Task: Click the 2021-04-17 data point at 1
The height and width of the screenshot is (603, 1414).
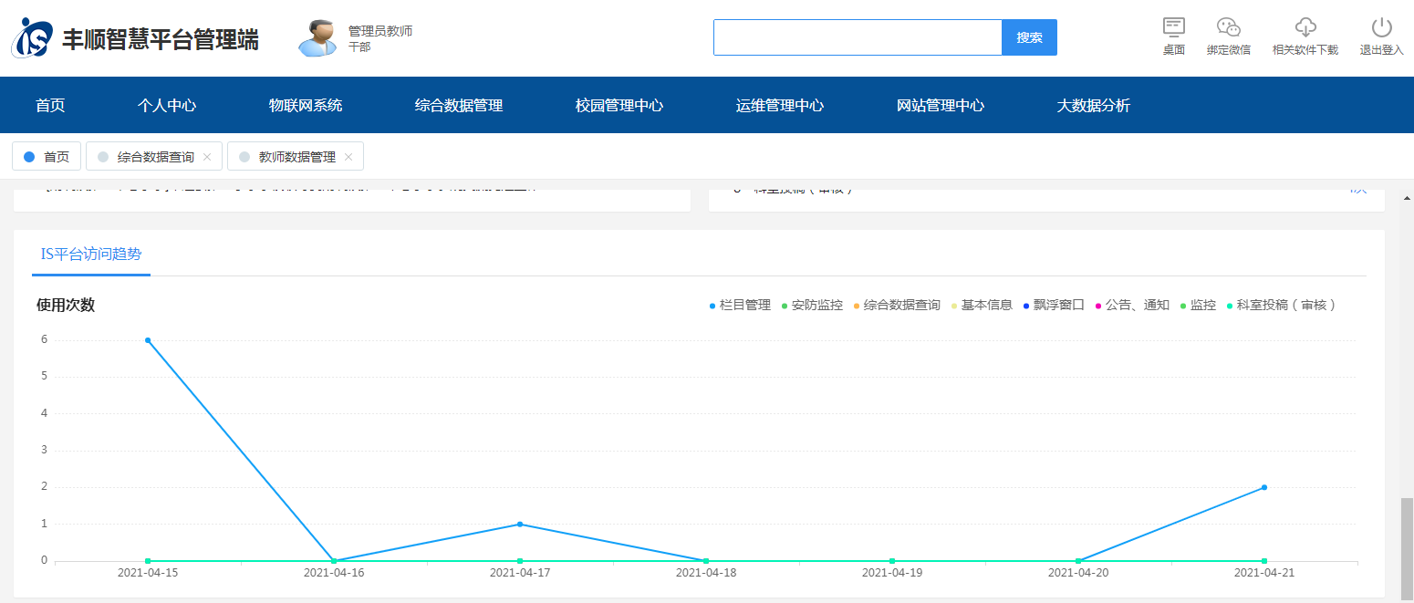Action: coord(520,524)
